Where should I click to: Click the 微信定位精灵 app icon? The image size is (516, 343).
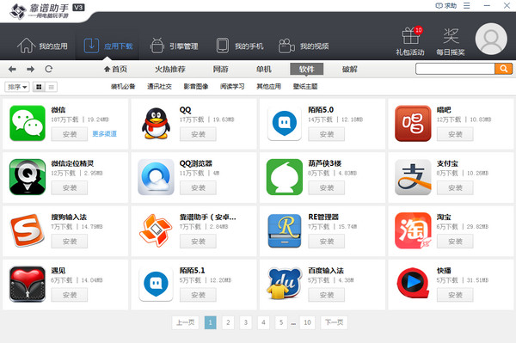coord(28,177)
